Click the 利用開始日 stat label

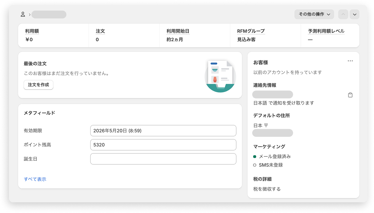click(x=178, y=31)
